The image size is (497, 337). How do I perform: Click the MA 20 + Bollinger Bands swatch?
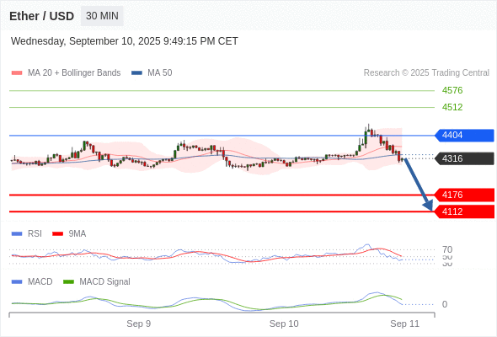pyautogui.click(x=17, y=73)
